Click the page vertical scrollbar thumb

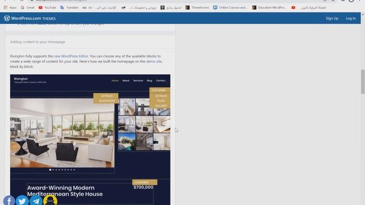[x=363, y=81]
